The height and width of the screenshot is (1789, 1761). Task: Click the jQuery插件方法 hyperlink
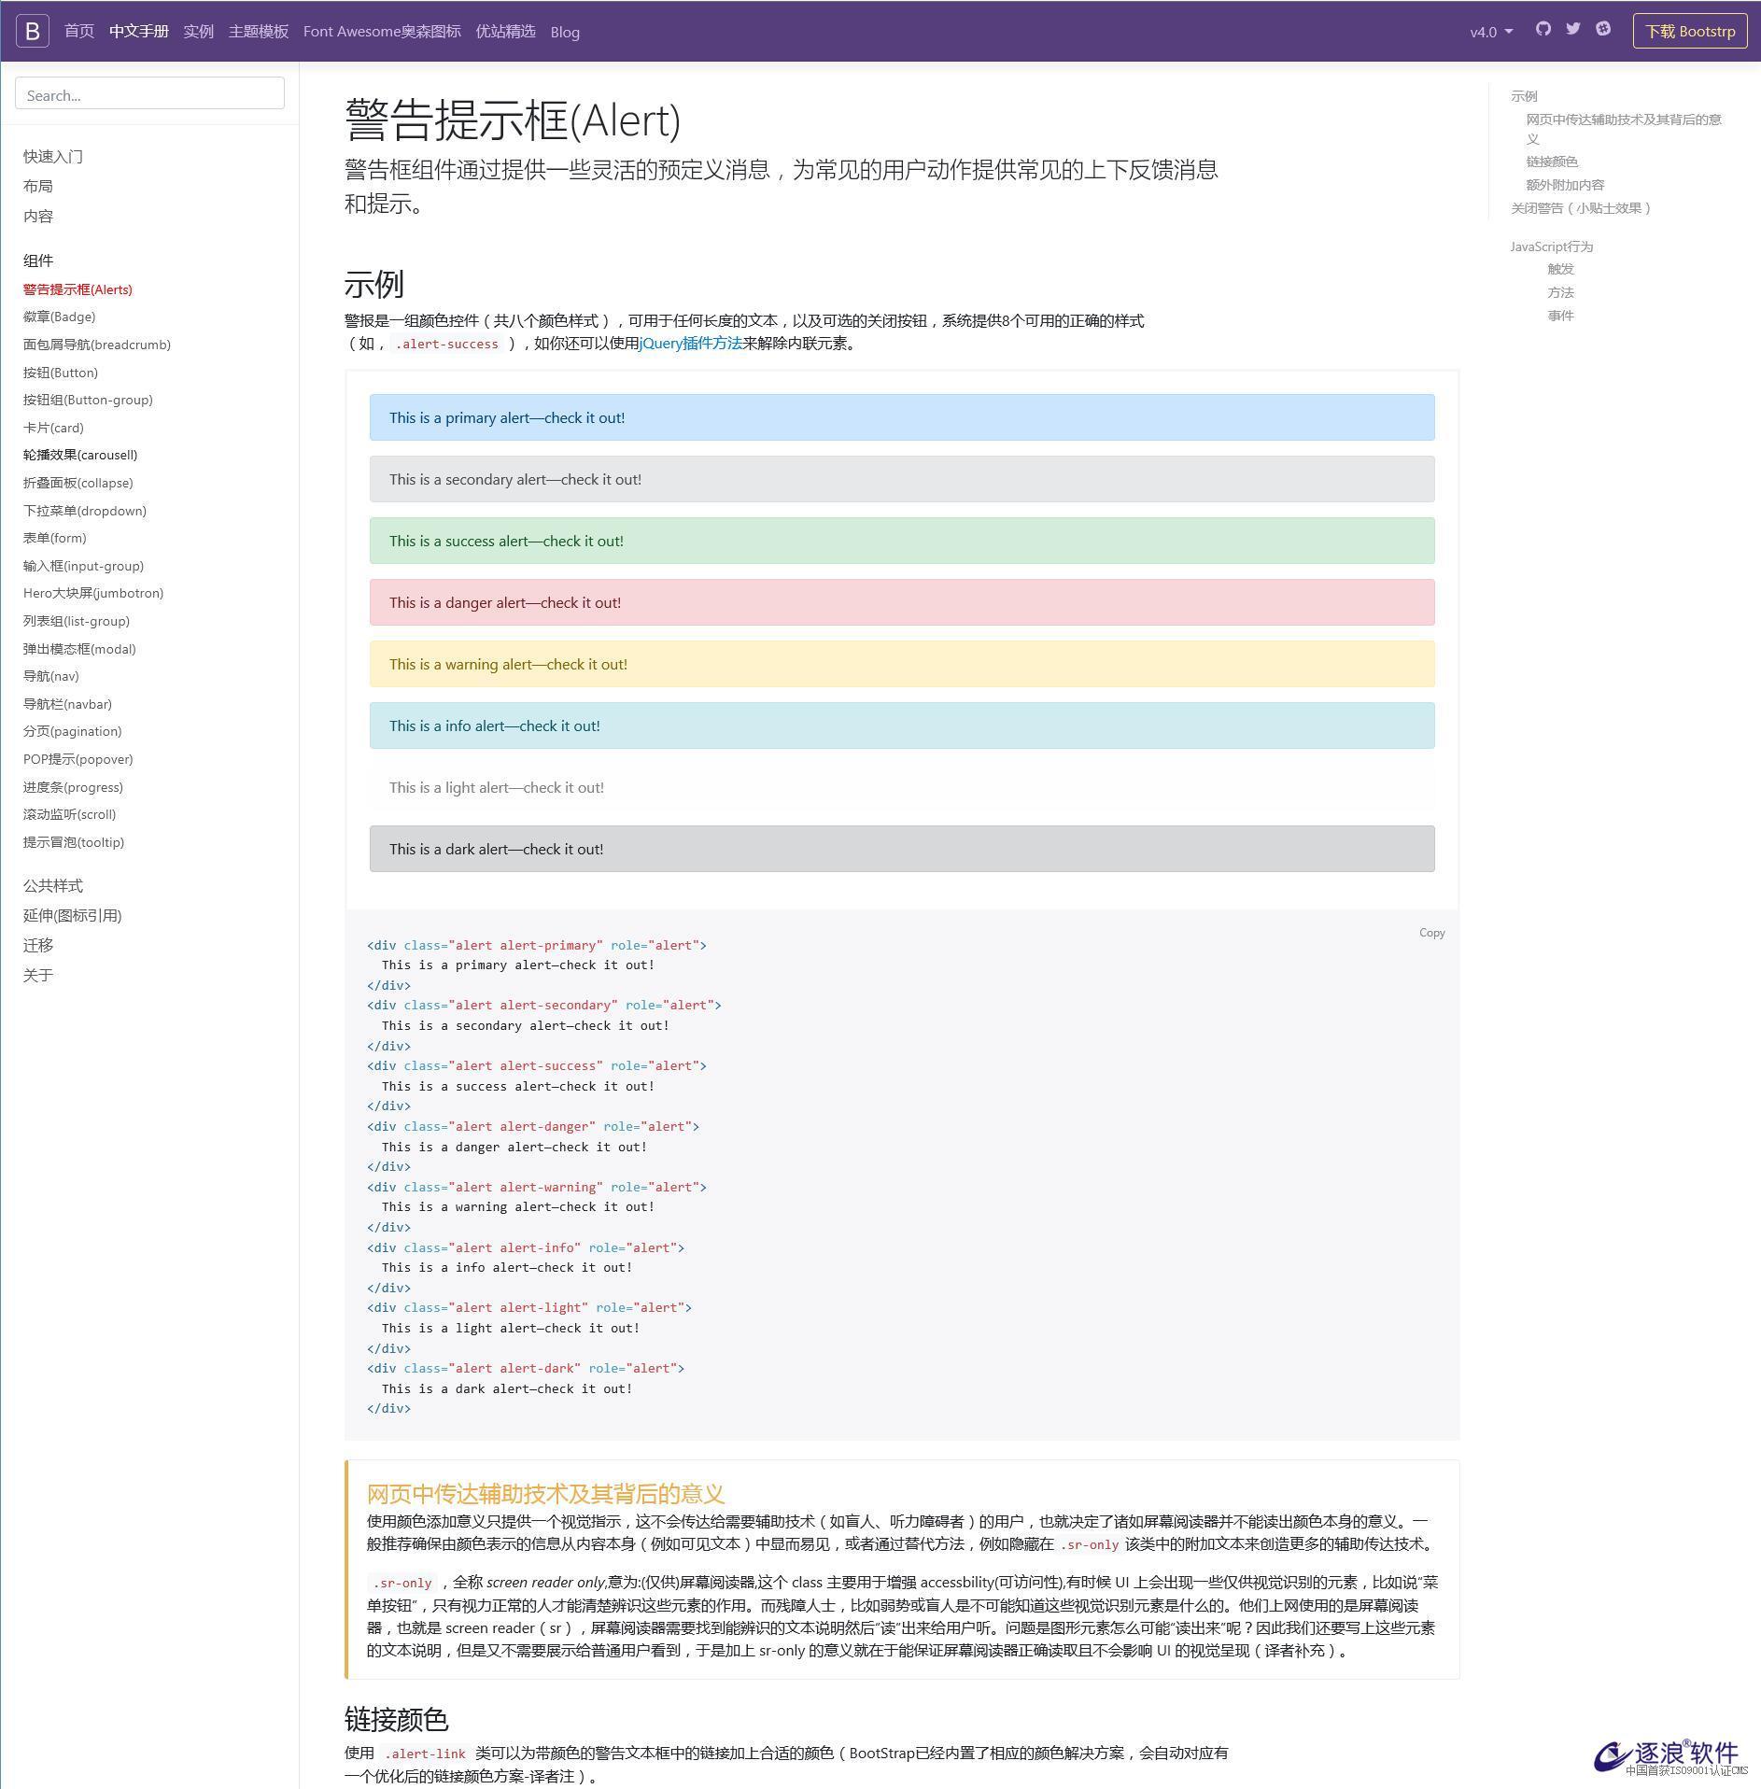[x=691, y=344]
